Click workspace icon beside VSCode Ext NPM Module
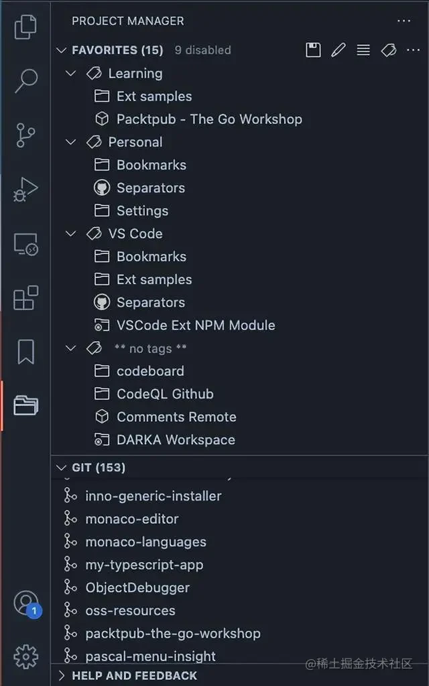This screenshot has height=686, width=429. (x=102, y=325)
